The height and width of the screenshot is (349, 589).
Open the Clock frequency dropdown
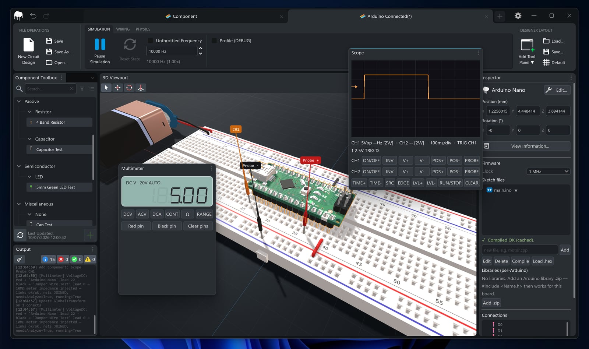[548, 171]
